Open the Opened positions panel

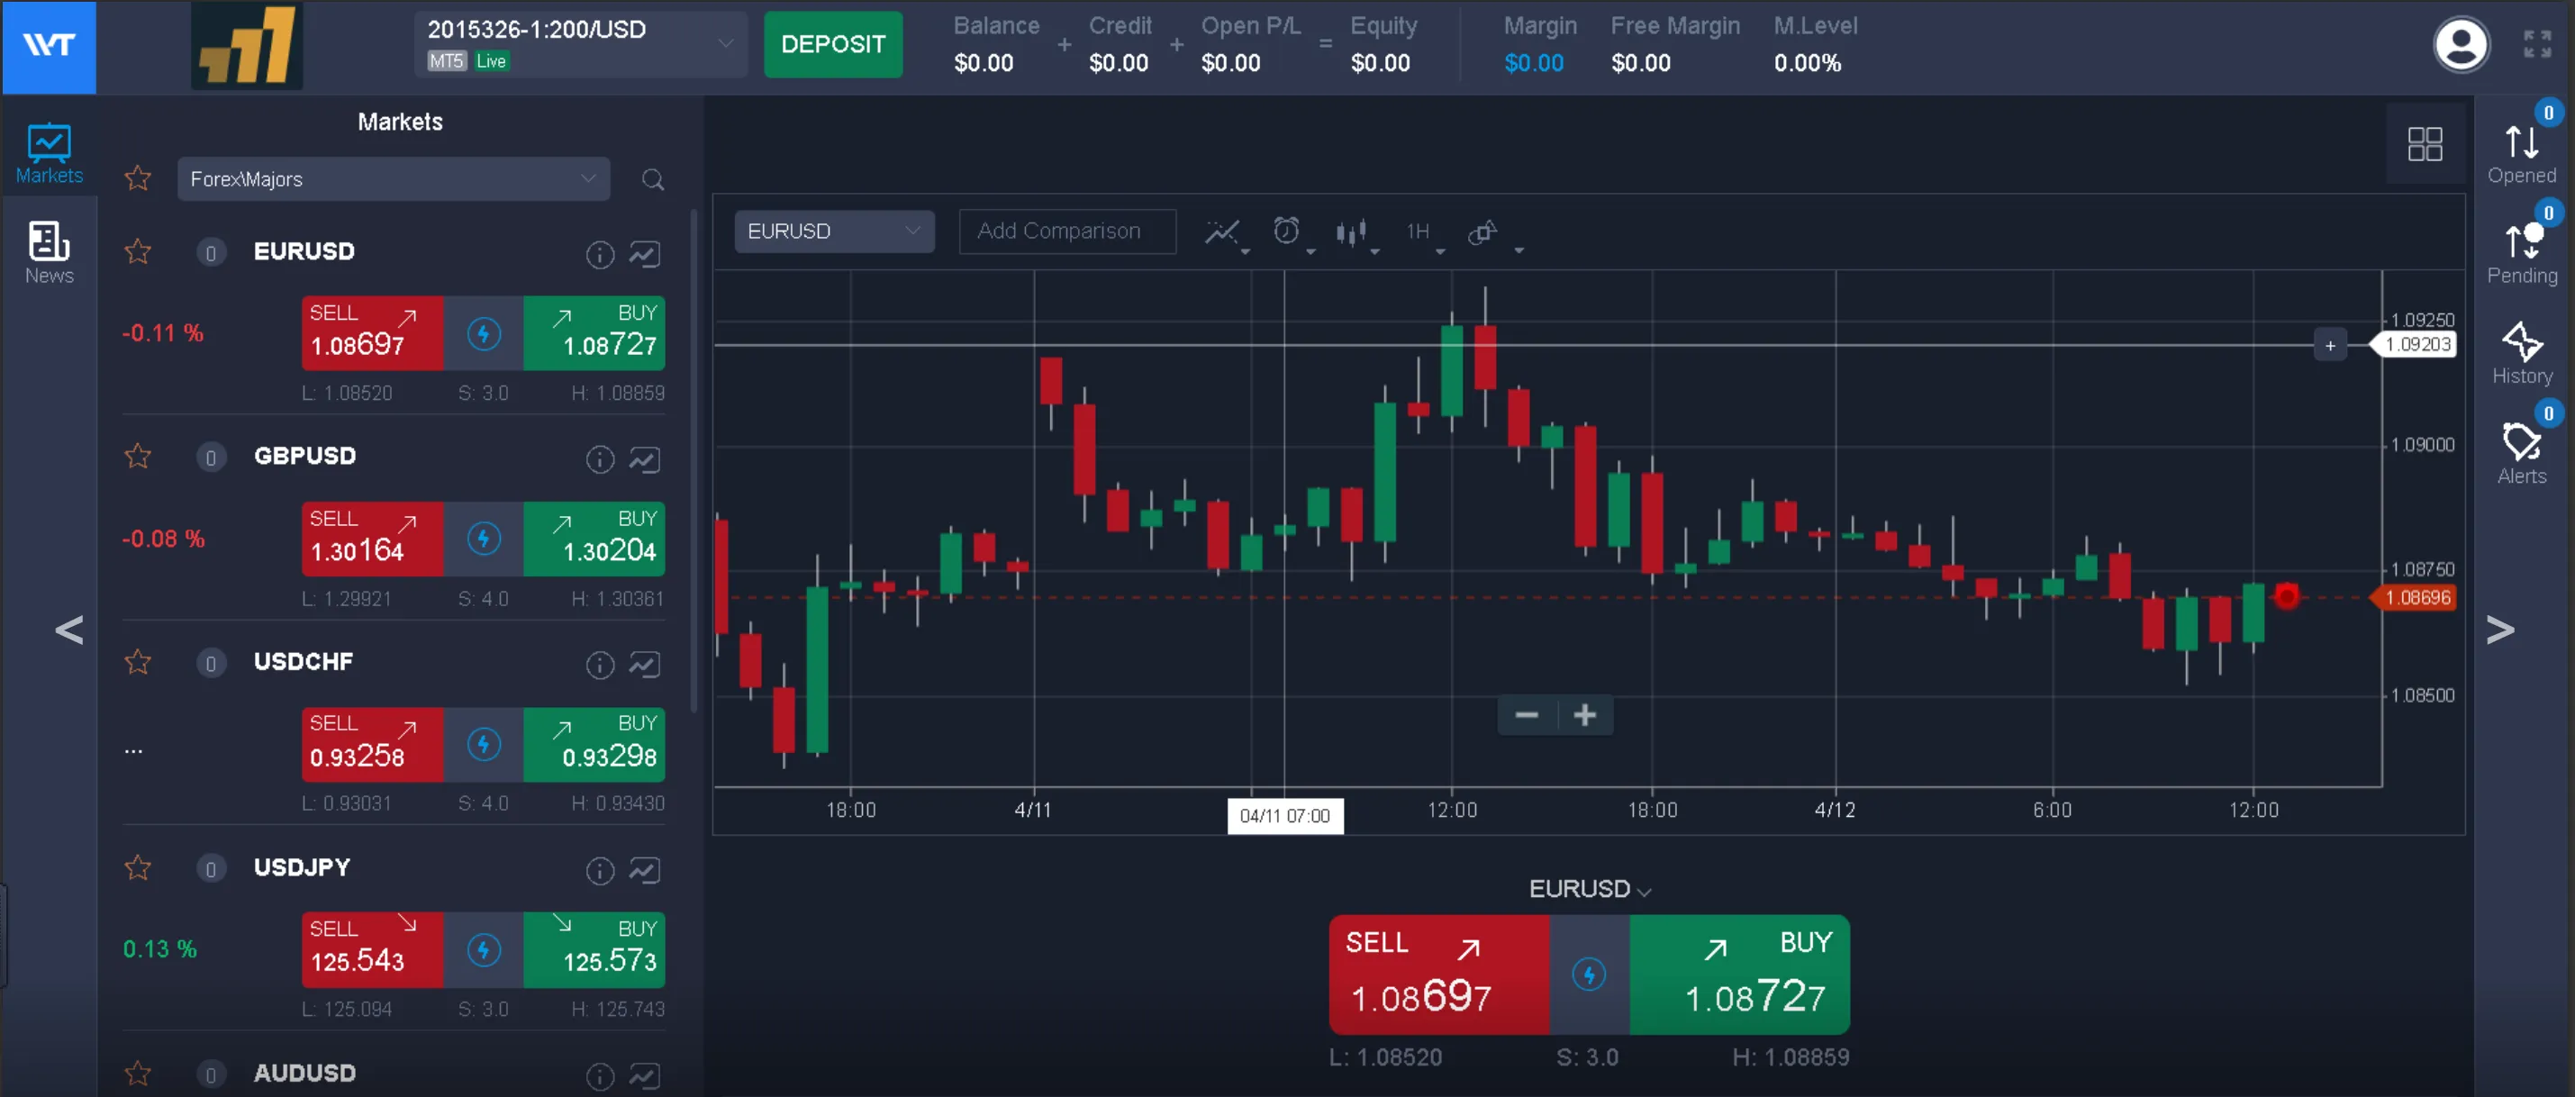coord(2521,153)
